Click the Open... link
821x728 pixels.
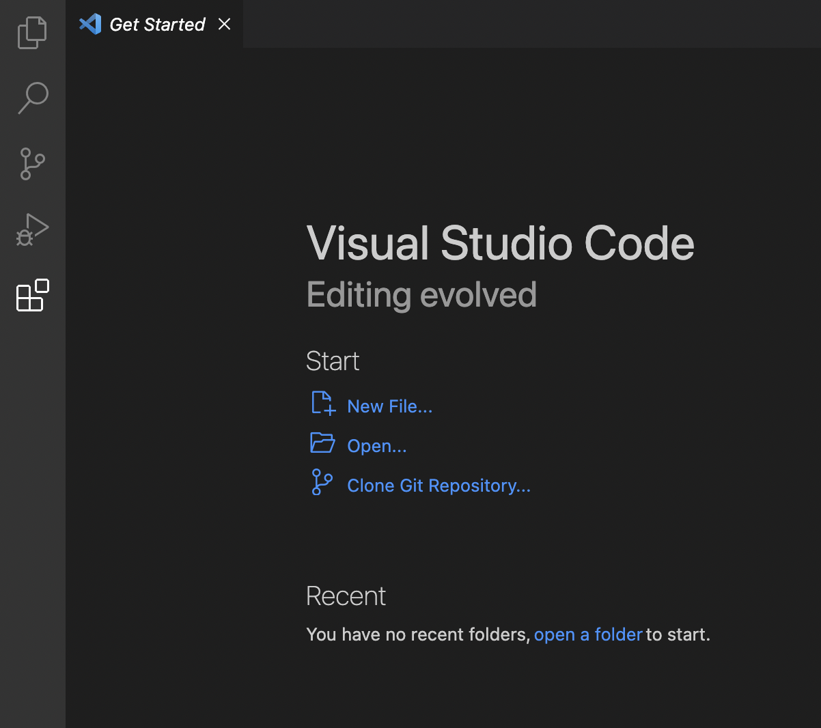[377, 446]
